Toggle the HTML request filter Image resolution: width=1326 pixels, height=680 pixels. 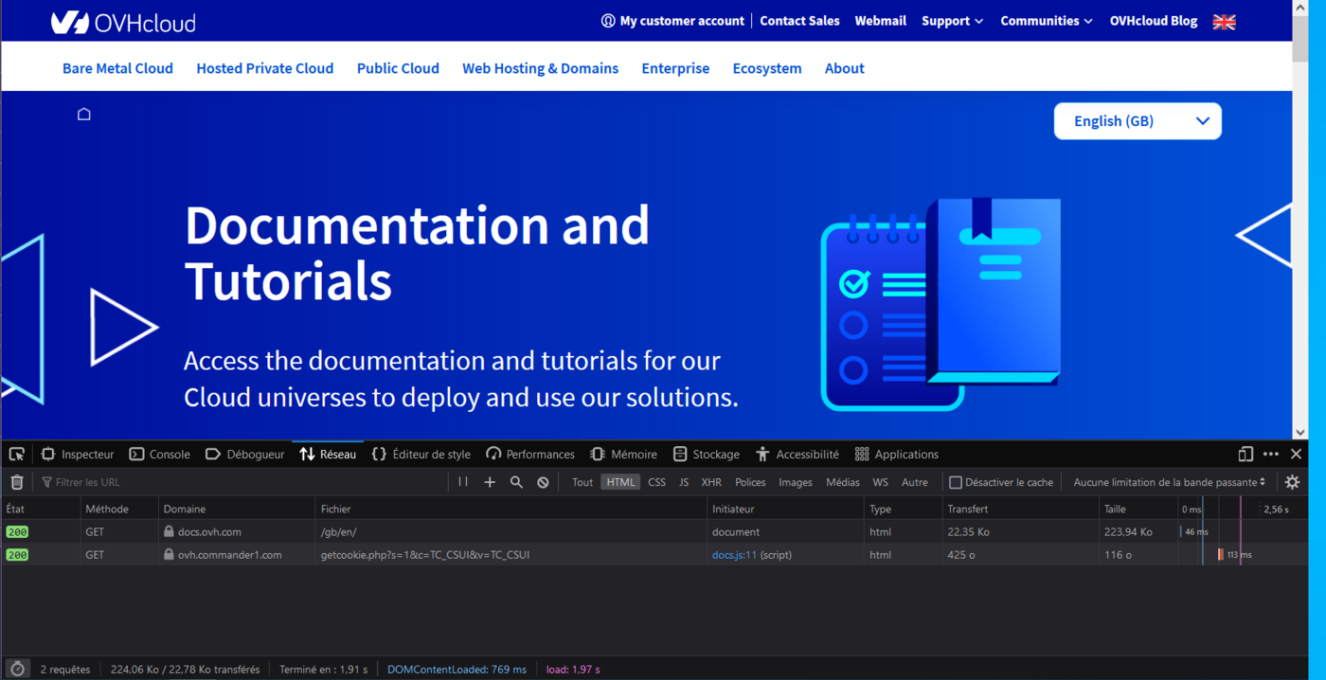pos(620,482)
